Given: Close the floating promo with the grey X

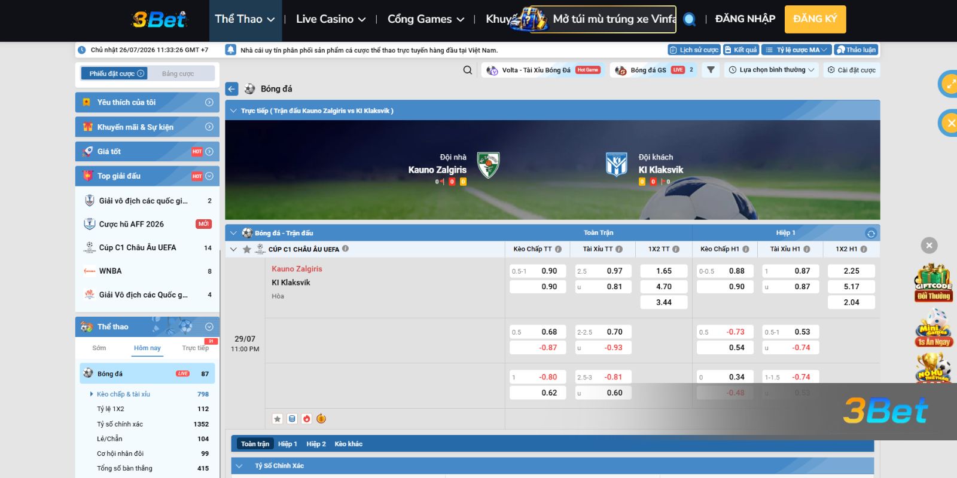Looking at the screenshot, I should (929, 245).
